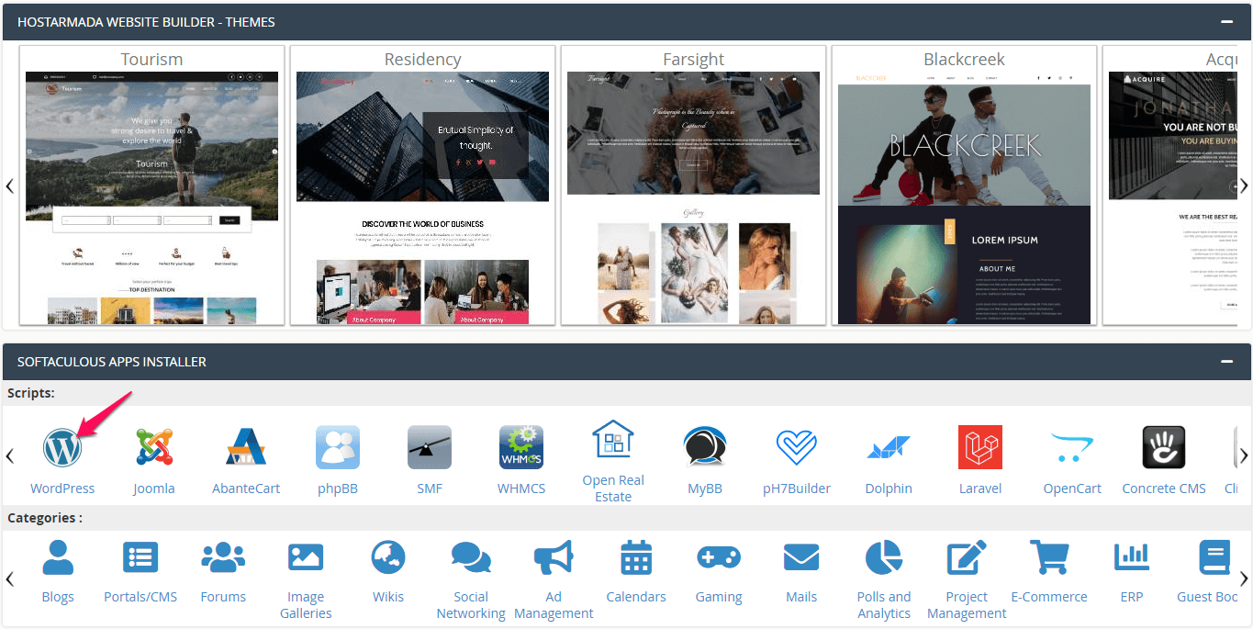Click the SOFTACULOUS APPS INSTALLER header text
The image size is (1253, 629).
point(112,362)
